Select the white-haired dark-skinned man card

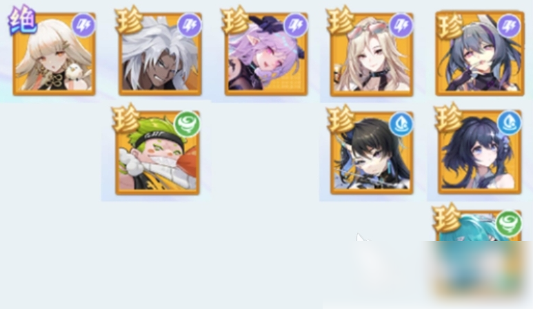(x=160, y=54)
